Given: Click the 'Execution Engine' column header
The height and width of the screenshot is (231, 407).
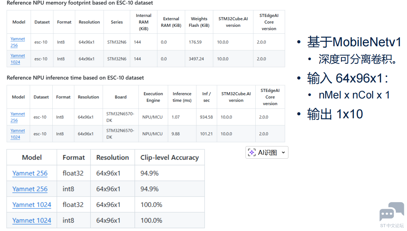Looking at the screenshot, I should [x=153, y=97].
